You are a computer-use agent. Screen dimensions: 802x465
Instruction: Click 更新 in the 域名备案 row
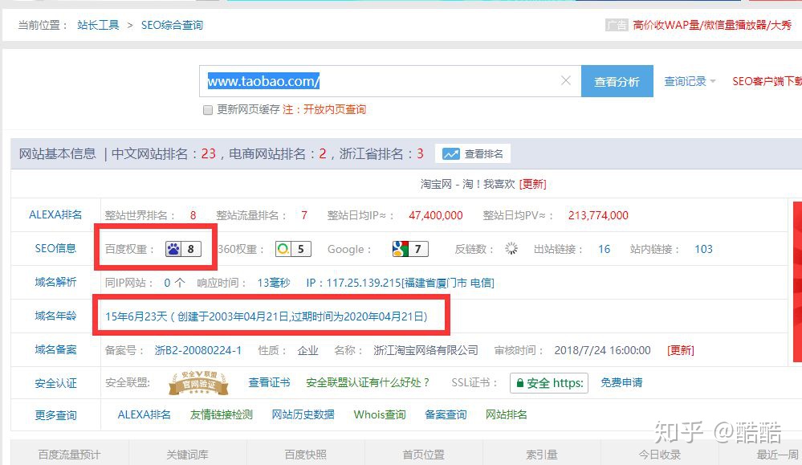pyautogui.click(x=681, y=350)
